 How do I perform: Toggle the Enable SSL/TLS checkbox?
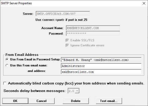tap(67, 40)
